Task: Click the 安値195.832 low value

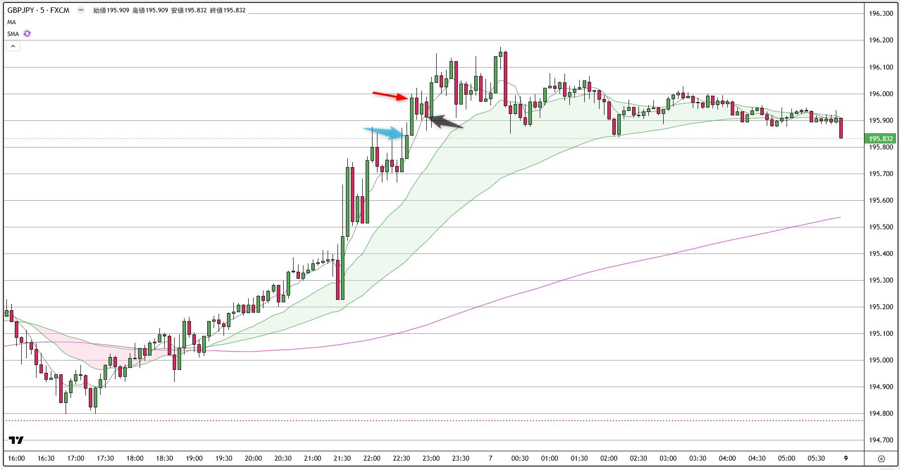Action: pyautogui.click(x=189, y=10)
